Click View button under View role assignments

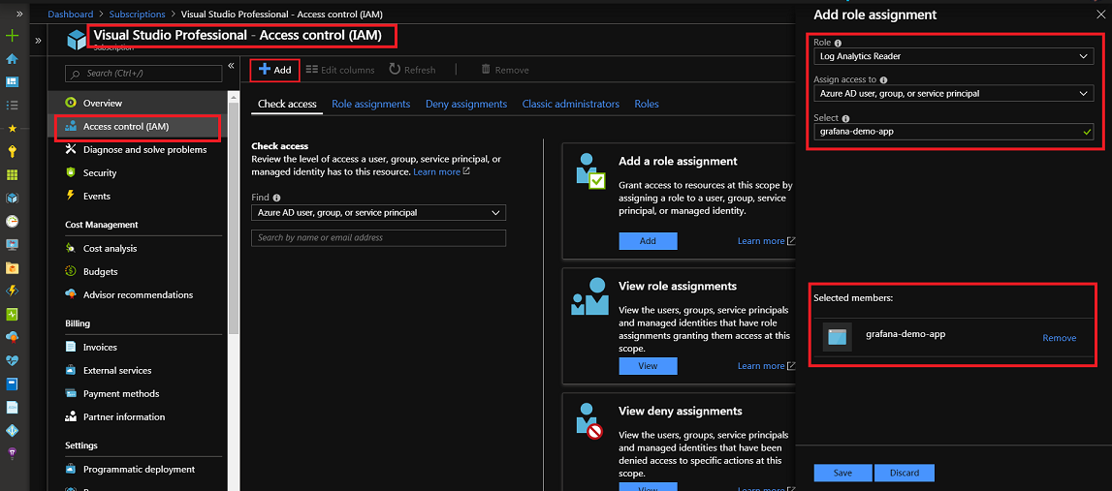pyautogui.click(x=648, y=366)
